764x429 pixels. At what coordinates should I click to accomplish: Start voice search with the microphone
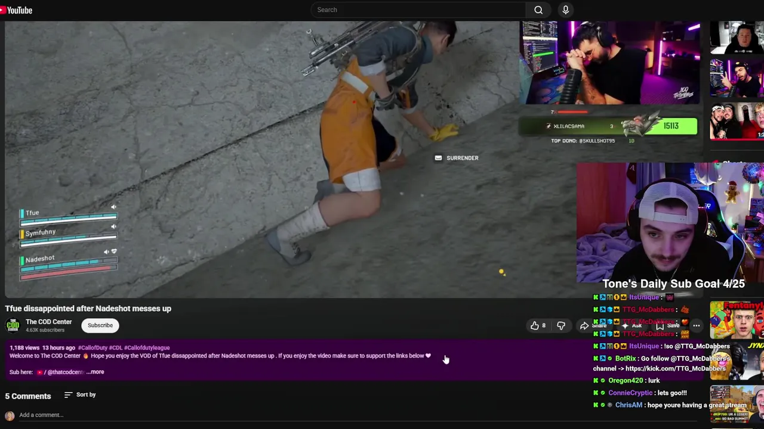tap(565, 10)
